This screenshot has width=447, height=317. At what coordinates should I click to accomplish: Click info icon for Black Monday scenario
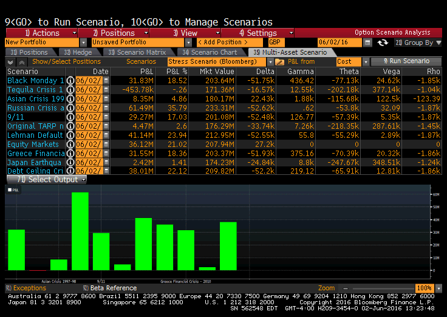point(70,81)
